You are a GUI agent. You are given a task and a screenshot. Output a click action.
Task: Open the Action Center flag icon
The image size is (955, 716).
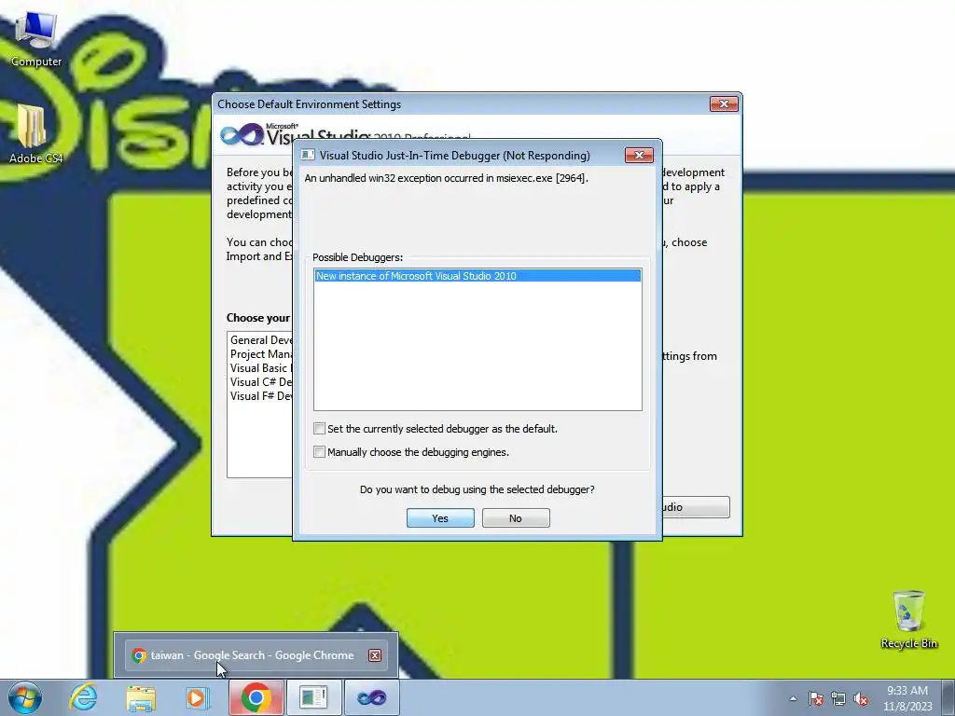click(815, 698)
